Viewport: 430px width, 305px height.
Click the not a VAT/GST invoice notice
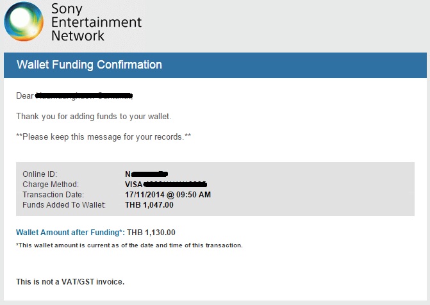(70, 282)
